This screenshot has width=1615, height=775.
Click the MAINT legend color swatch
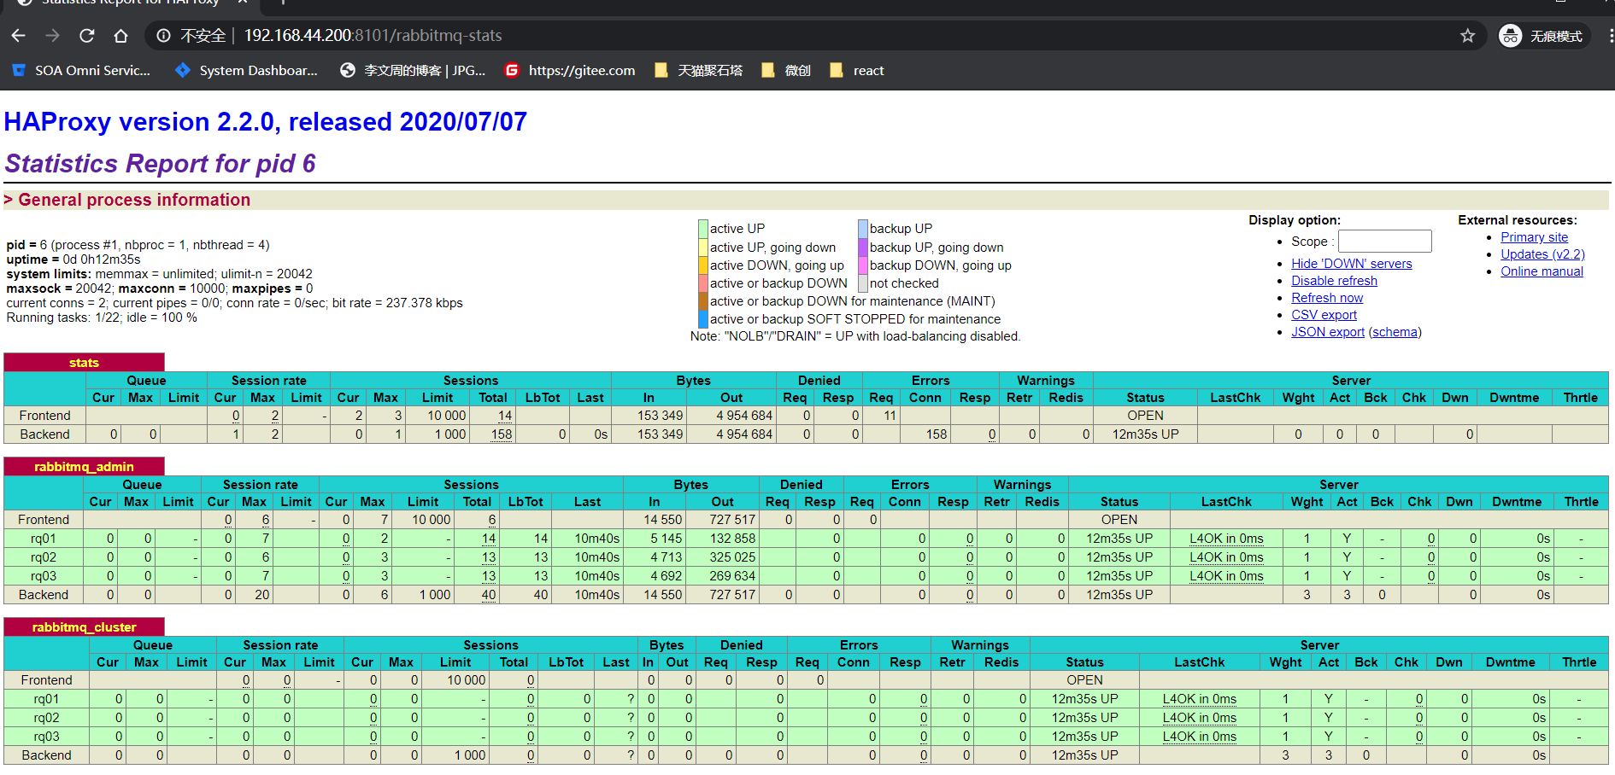pyautogui.click(x=702, y=301)
